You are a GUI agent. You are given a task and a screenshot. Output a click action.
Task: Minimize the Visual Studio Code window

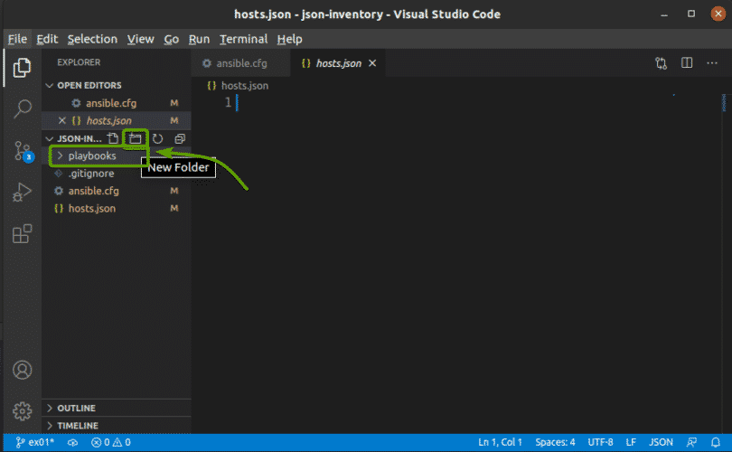point(664,14)
